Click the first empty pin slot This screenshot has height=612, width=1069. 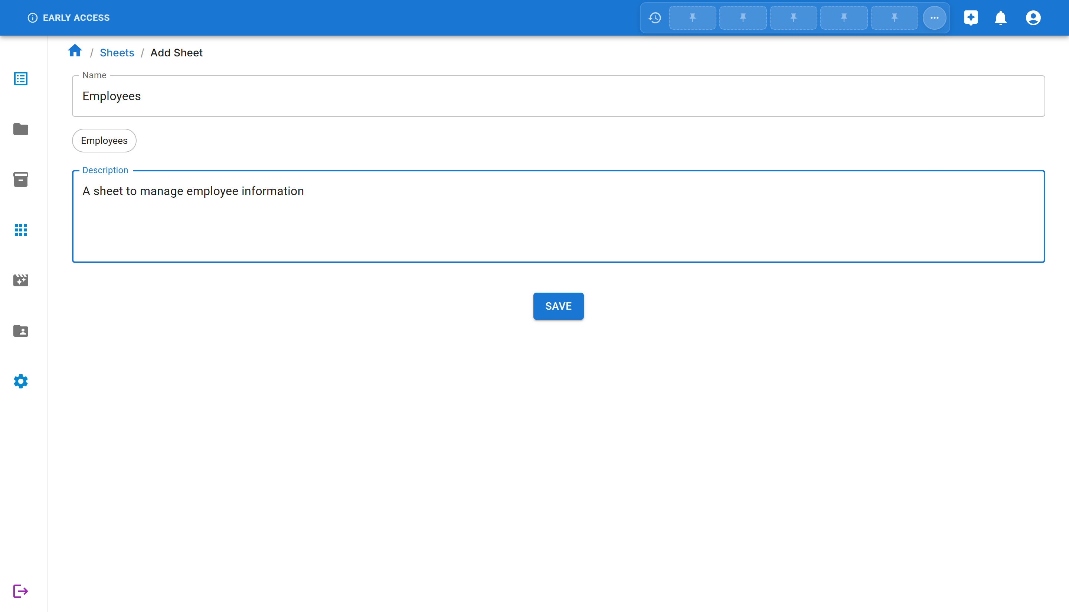[692, 18]
